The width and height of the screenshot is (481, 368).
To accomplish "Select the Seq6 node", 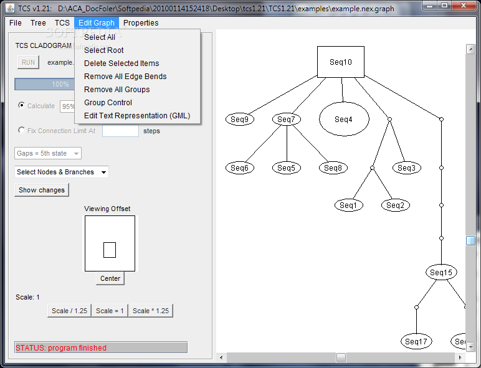I will [240, 168].
